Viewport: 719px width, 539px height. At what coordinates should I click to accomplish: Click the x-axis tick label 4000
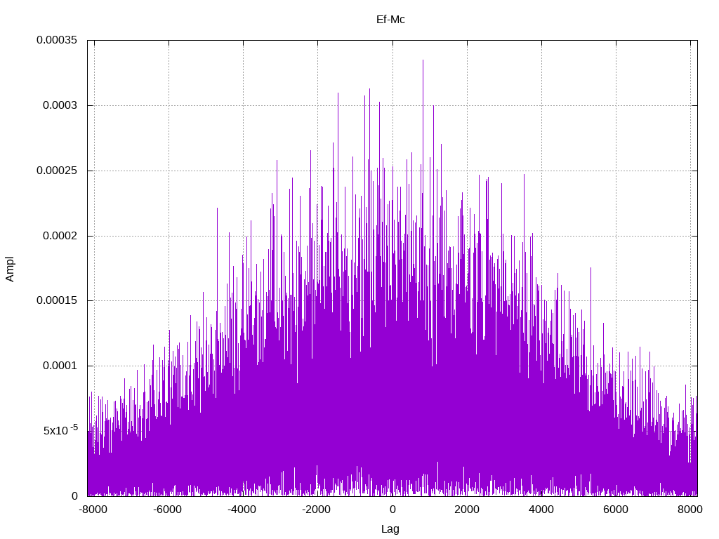pos(541,510)
